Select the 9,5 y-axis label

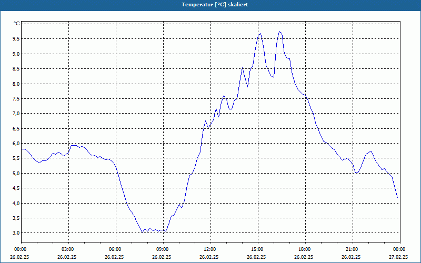[16, 39]
